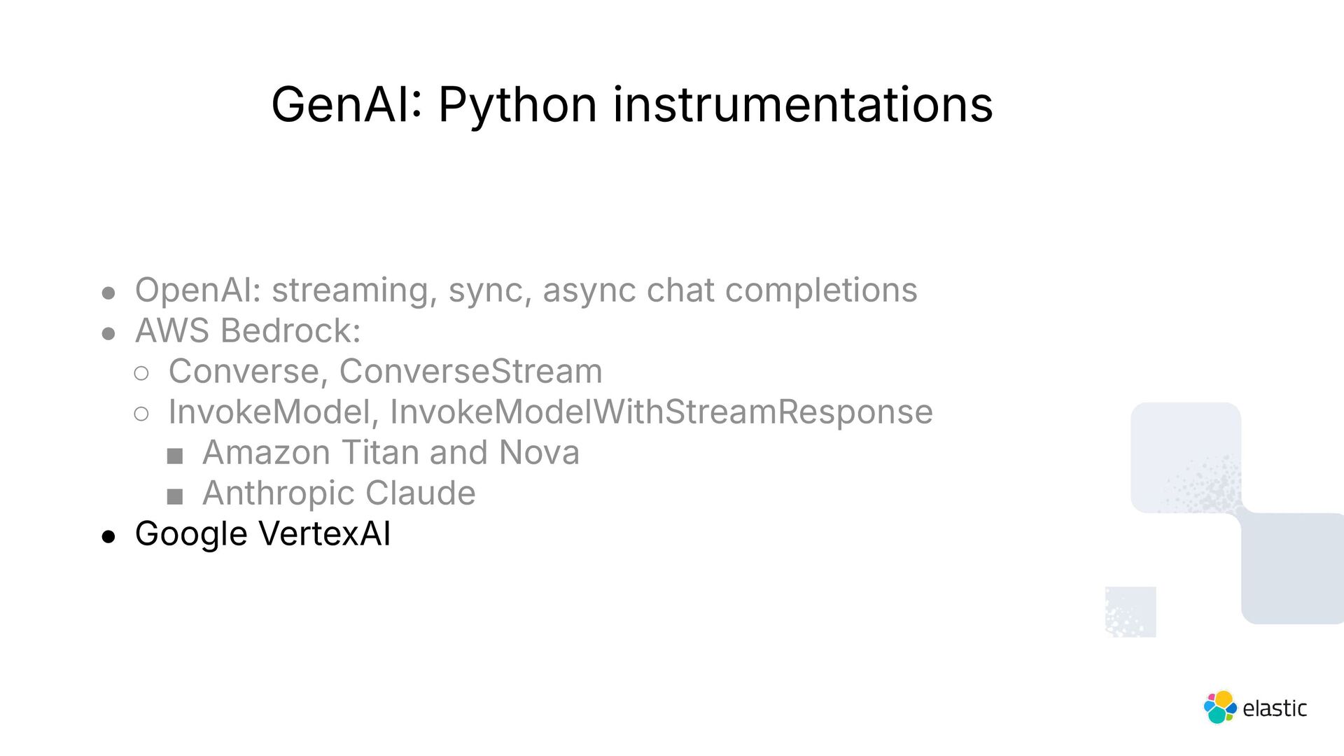Click the hollow circle bullet before Converse
1344x756 pixels.
tap(141, 374)
